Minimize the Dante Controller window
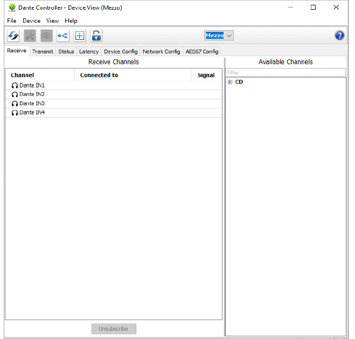Image resolution: width=355 pixels, height=339 pixels. pos(291,8)
